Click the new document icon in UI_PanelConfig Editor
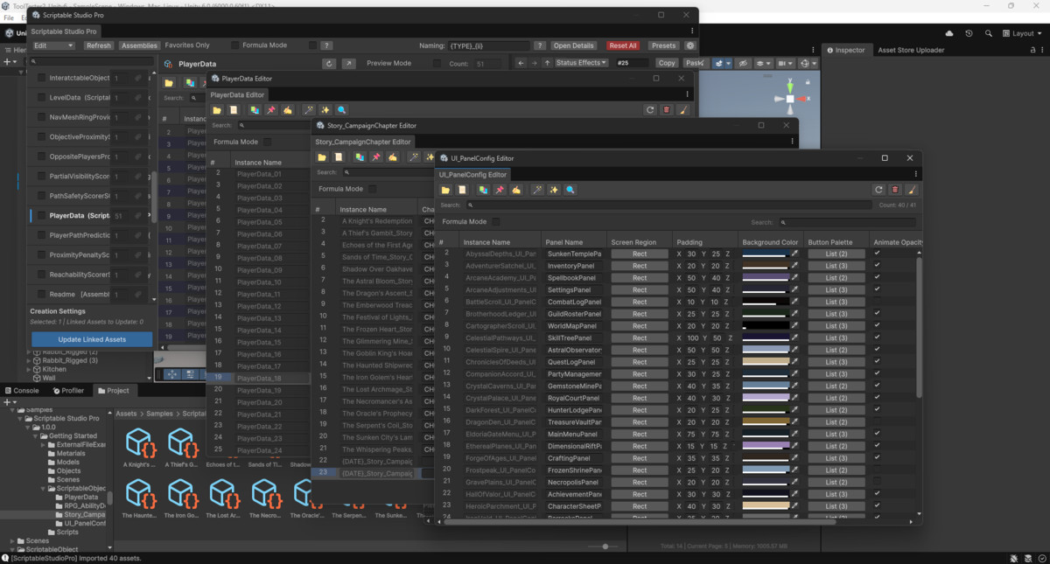Viewport: 1050px width, 564px height. tap(462, 190)
